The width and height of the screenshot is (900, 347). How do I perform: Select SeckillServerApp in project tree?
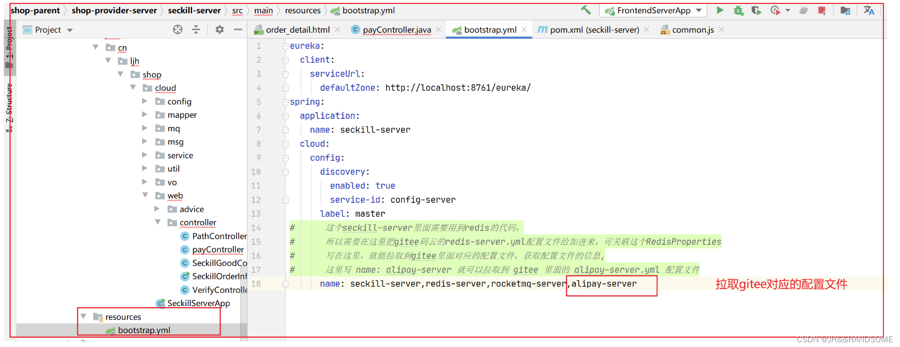coord(193,303)
